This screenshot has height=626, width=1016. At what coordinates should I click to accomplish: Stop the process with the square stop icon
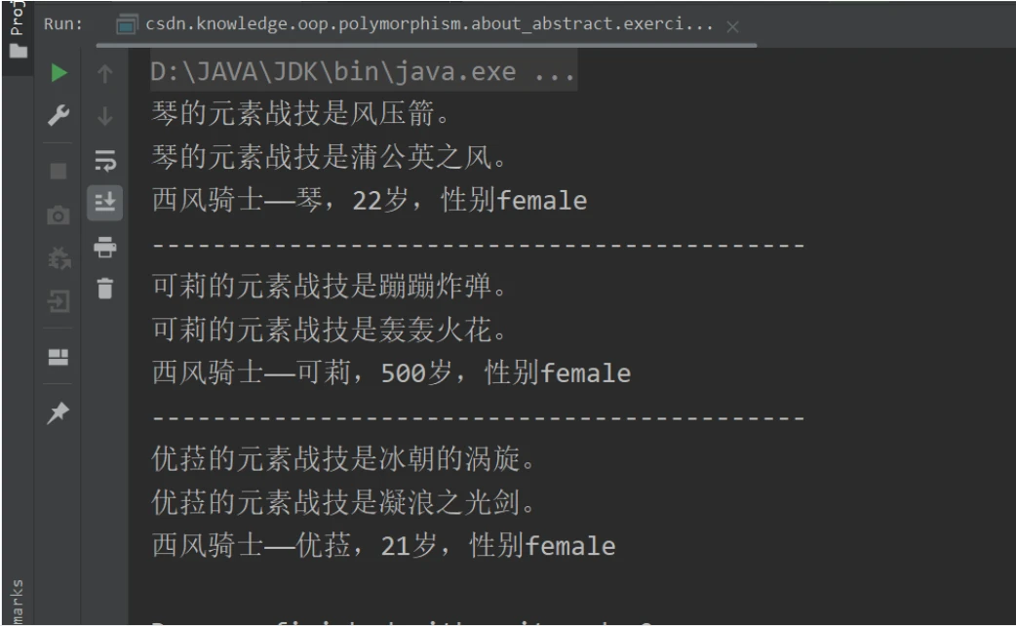(59, 170)
